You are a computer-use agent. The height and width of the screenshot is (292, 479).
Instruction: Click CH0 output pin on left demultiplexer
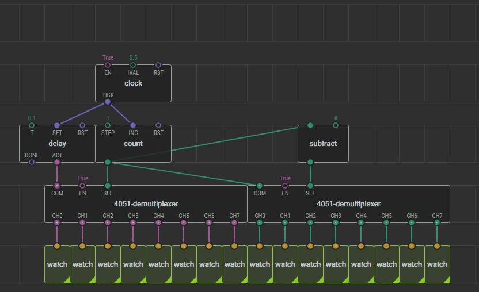(x=57, y=223)
